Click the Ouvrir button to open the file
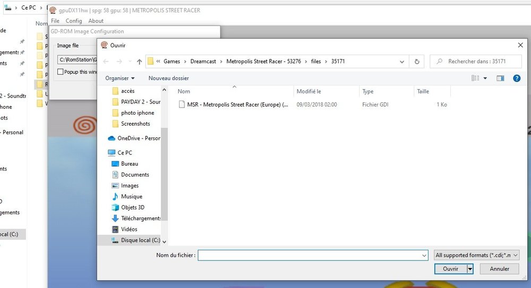The height and width of the screenshot is (288, 531). (451, 269)
